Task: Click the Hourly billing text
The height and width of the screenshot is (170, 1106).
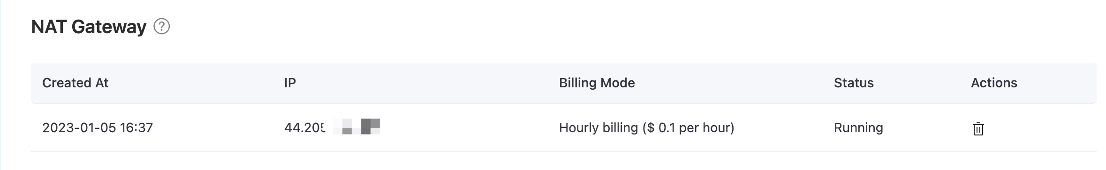Action: point(598,127)
